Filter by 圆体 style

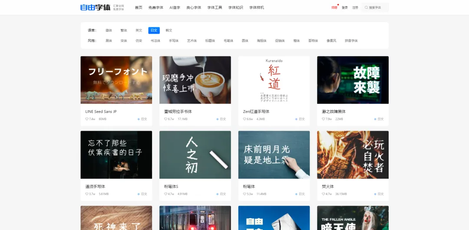coord(245,41)
